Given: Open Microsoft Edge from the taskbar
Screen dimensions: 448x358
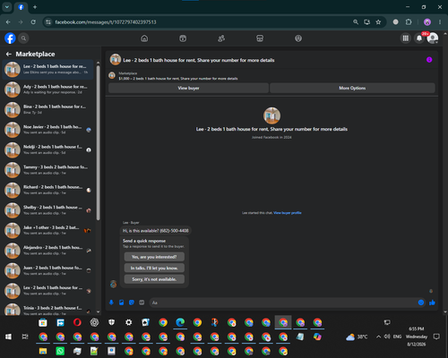Looking at the screenshot, I should click(180, 322).
